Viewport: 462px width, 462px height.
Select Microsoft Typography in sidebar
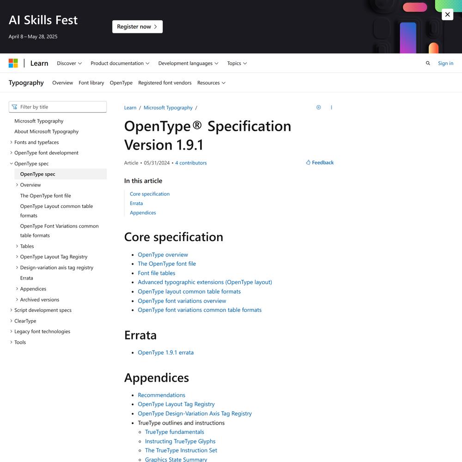tap(39, 121)
